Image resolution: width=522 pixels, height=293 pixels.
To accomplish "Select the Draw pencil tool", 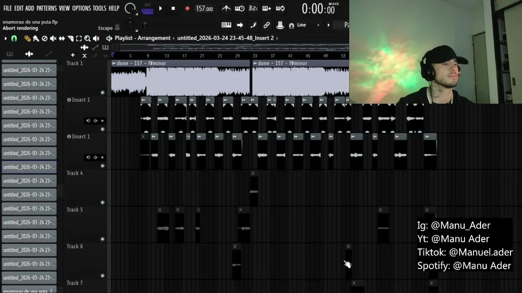I will coord(27,38).
